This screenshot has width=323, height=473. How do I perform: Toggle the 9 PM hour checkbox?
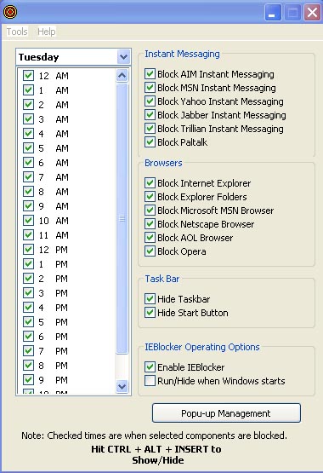coord(28,379)
